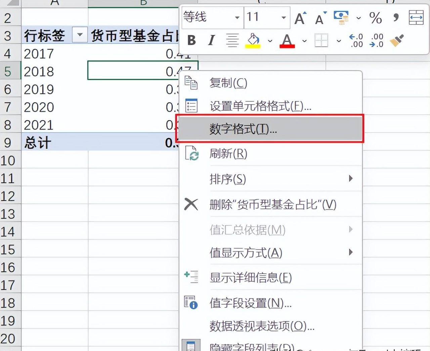Open the font name 等线 dropdown

[237, 17]
